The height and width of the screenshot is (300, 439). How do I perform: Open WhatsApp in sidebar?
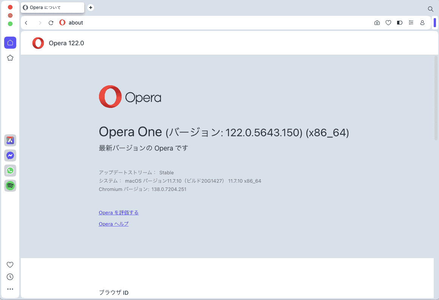pos(10,171)
